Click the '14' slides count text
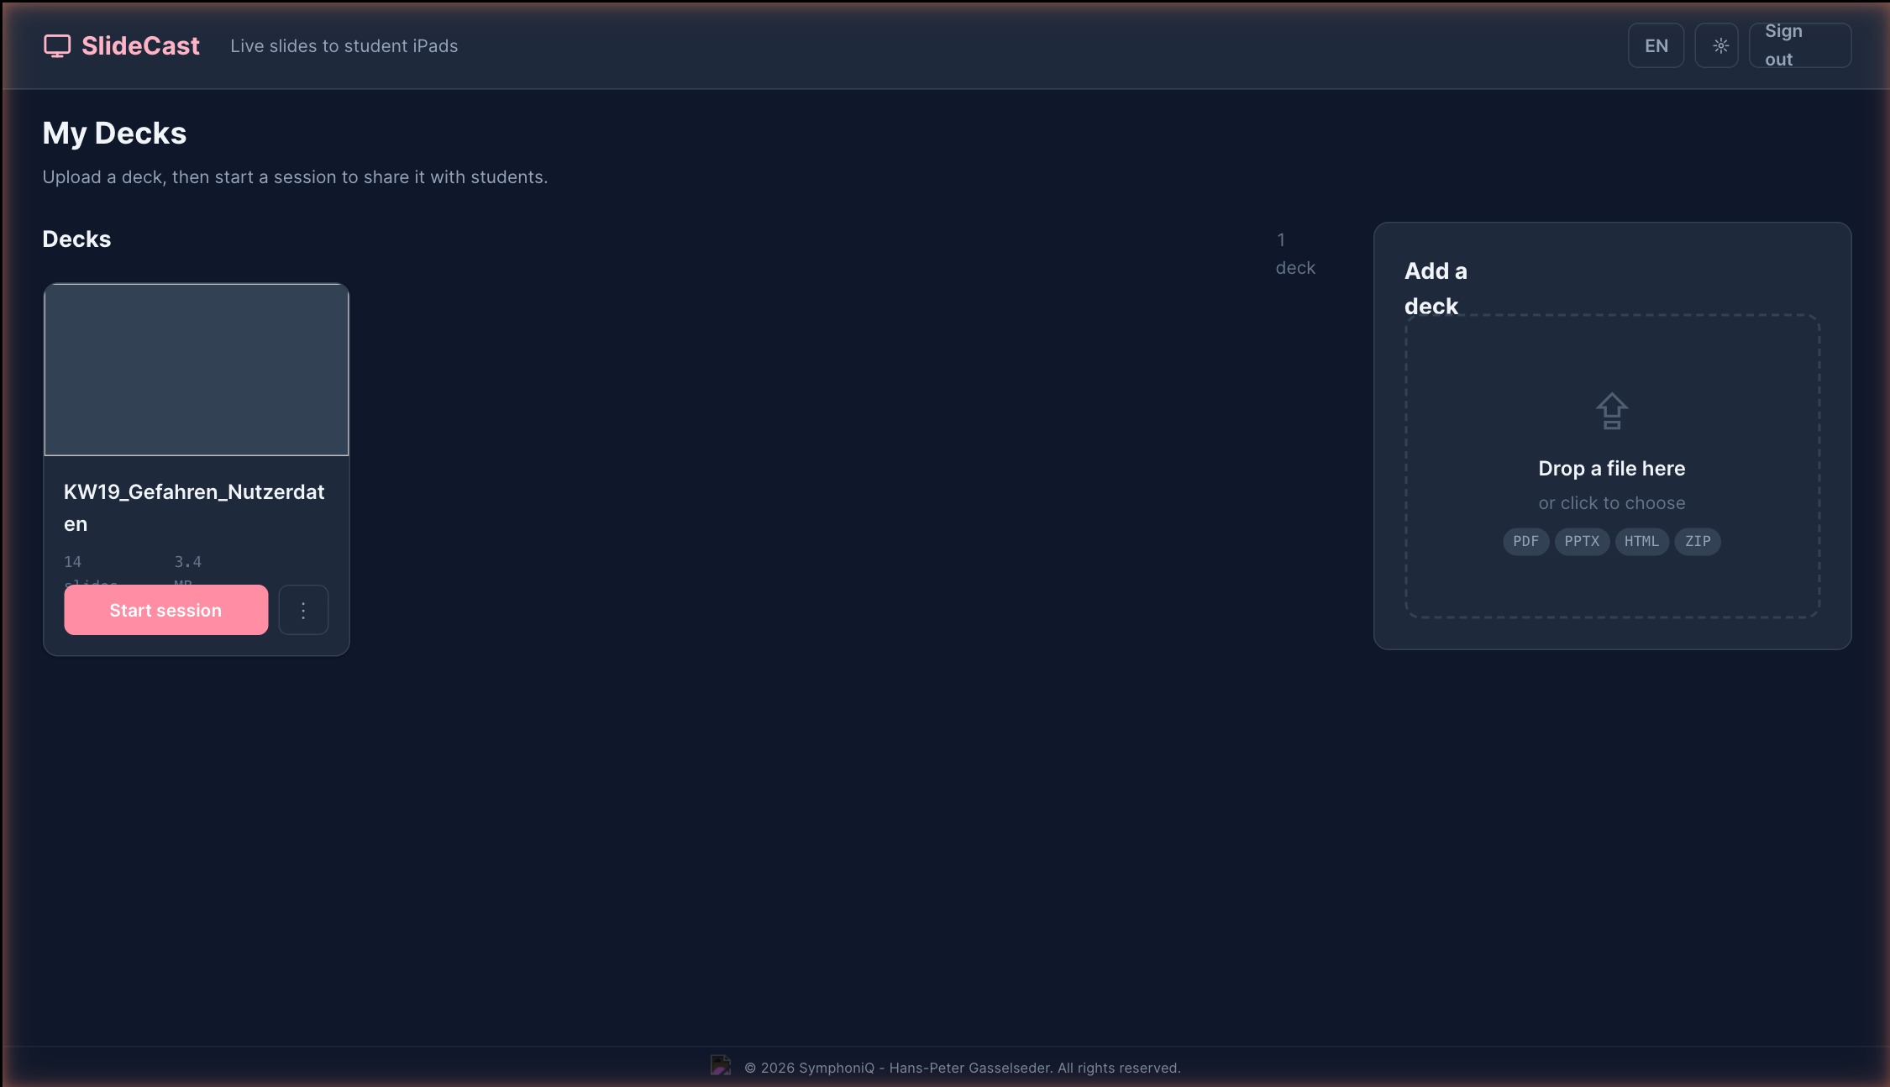 click(x=73, y=561)
